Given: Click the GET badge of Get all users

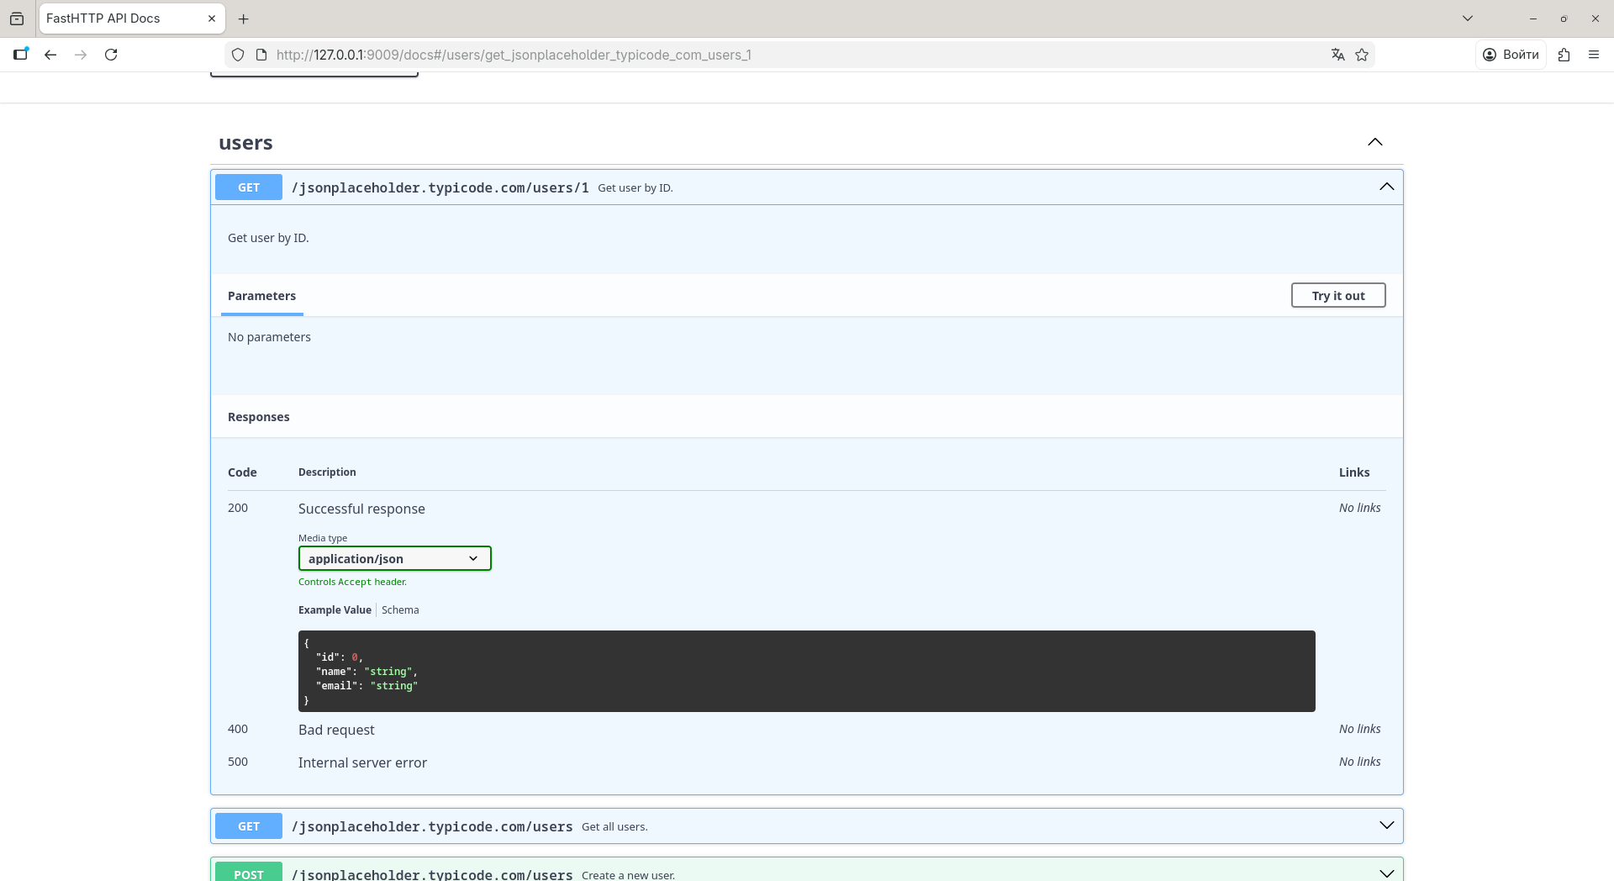Looking at the screenshot, I should 249,826.
